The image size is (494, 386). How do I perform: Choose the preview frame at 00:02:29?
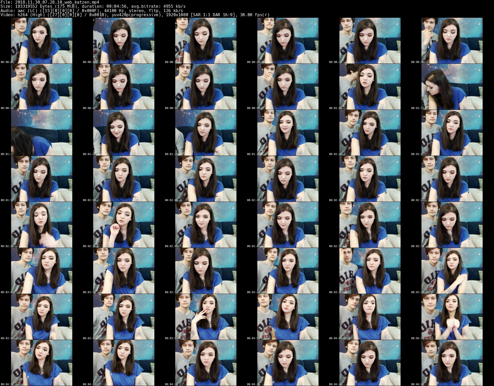41,225
